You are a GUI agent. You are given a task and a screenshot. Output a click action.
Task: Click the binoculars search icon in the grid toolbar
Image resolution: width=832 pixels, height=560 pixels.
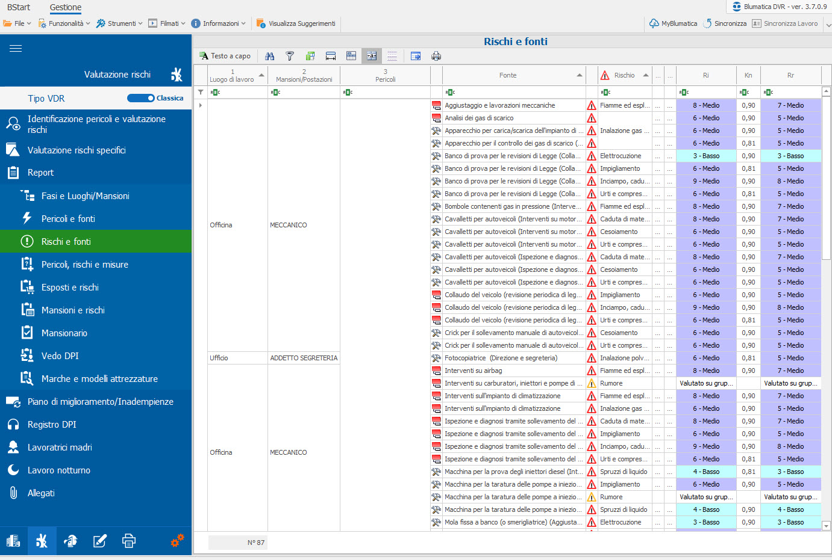point(269,56)
